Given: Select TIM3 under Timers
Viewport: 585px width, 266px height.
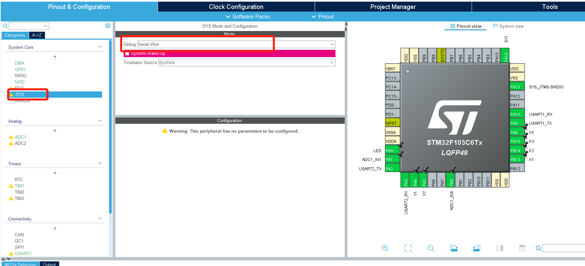Looking at the screenshot, I should point(19,198).
